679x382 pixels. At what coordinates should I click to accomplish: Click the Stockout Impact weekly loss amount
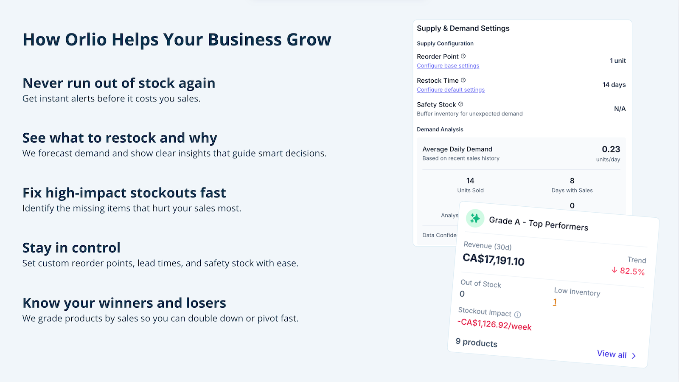pos(494,325)
